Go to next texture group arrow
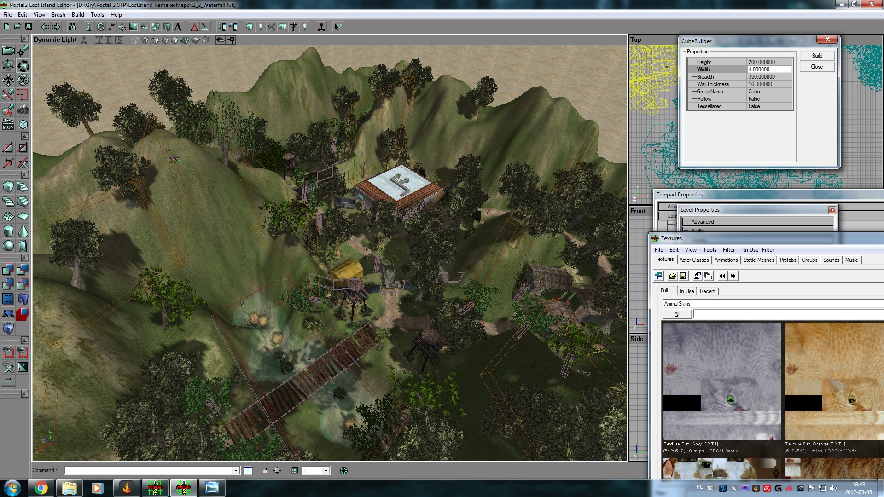Screen dimensions: 884x497 pyautogui.click(x=733, y=276)
